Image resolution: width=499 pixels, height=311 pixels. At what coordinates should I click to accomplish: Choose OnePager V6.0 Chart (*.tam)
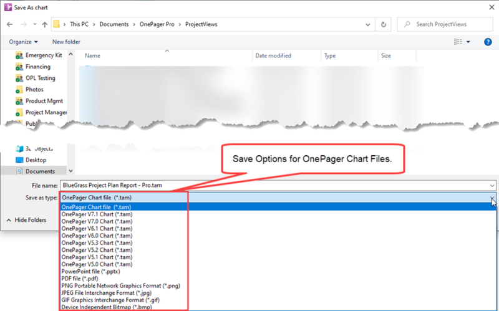[97, 236]
